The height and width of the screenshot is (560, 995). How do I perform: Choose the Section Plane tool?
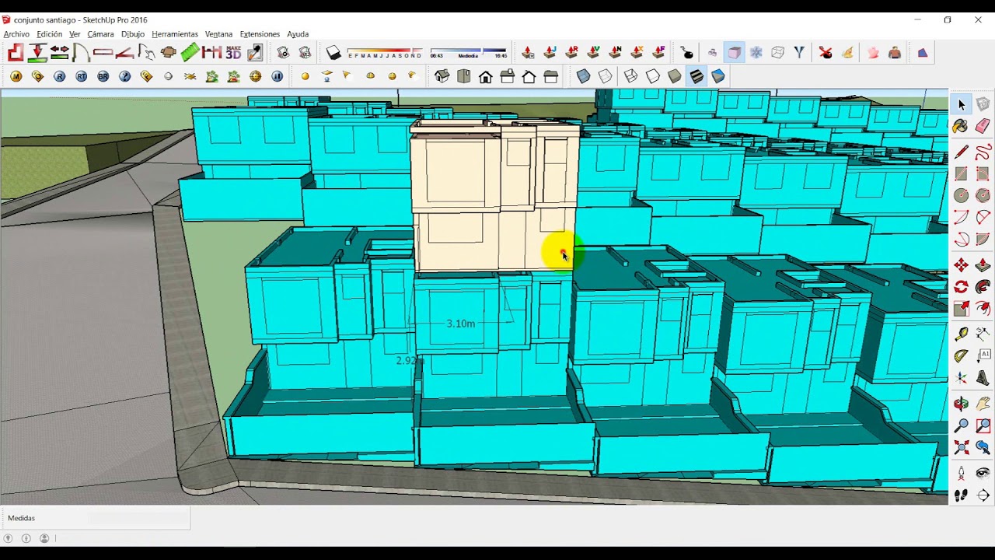(x=983, y=495)
